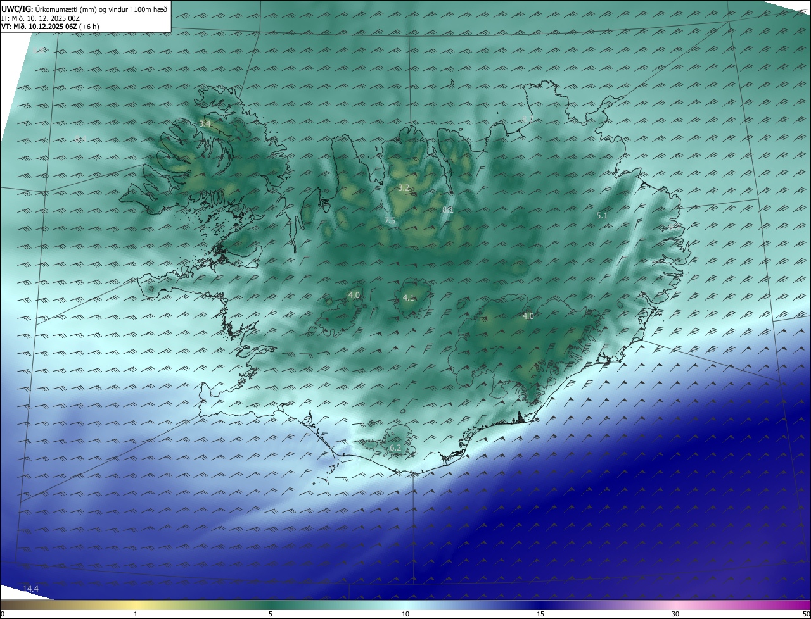Select the 7.5 value label on the map
Viewport: 811px width, 619px height.
click(390, 220)
